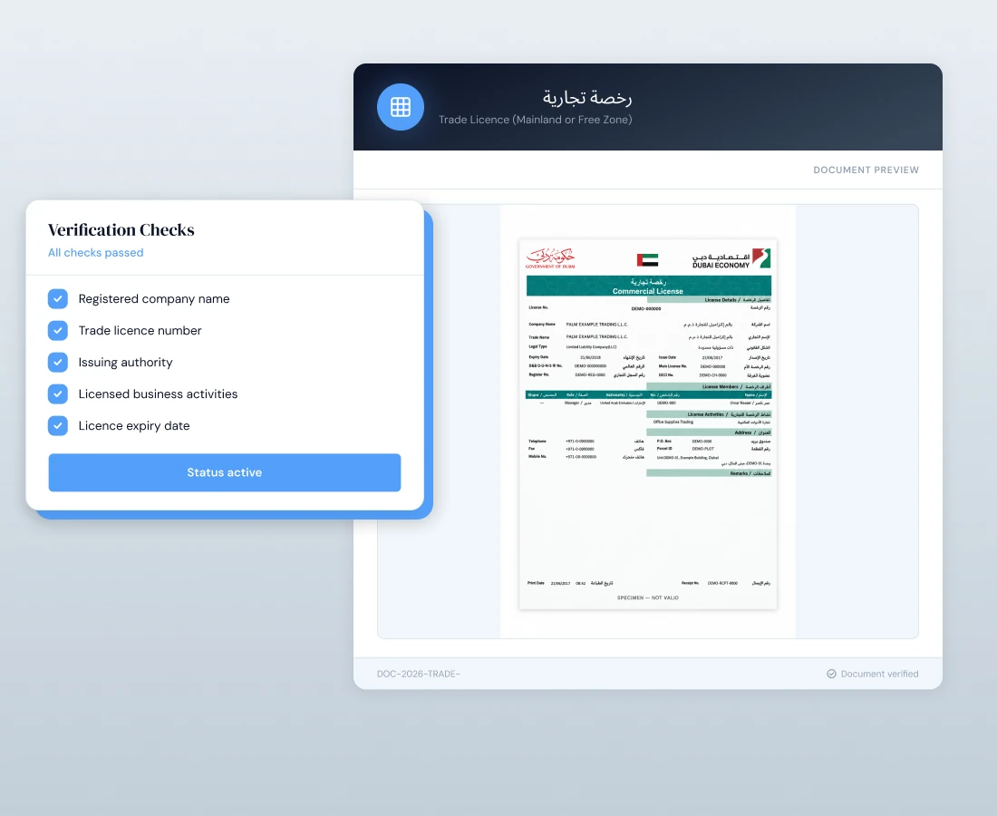
Task: Click the 'Issuing authority' label
Action: 125,362
